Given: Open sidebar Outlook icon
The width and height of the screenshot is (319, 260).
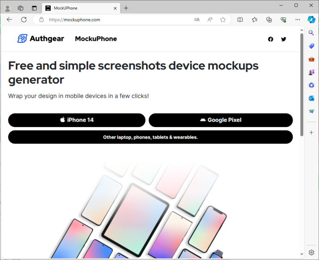Looking at the screenshot, I should coord(311,98).
